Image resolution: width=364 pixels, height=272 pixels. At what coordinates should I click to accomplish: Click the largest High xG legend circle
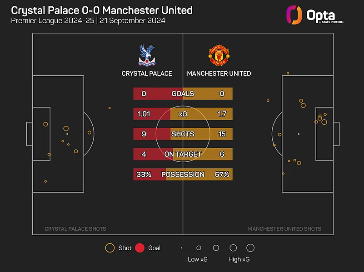click(x=250, y=248)
